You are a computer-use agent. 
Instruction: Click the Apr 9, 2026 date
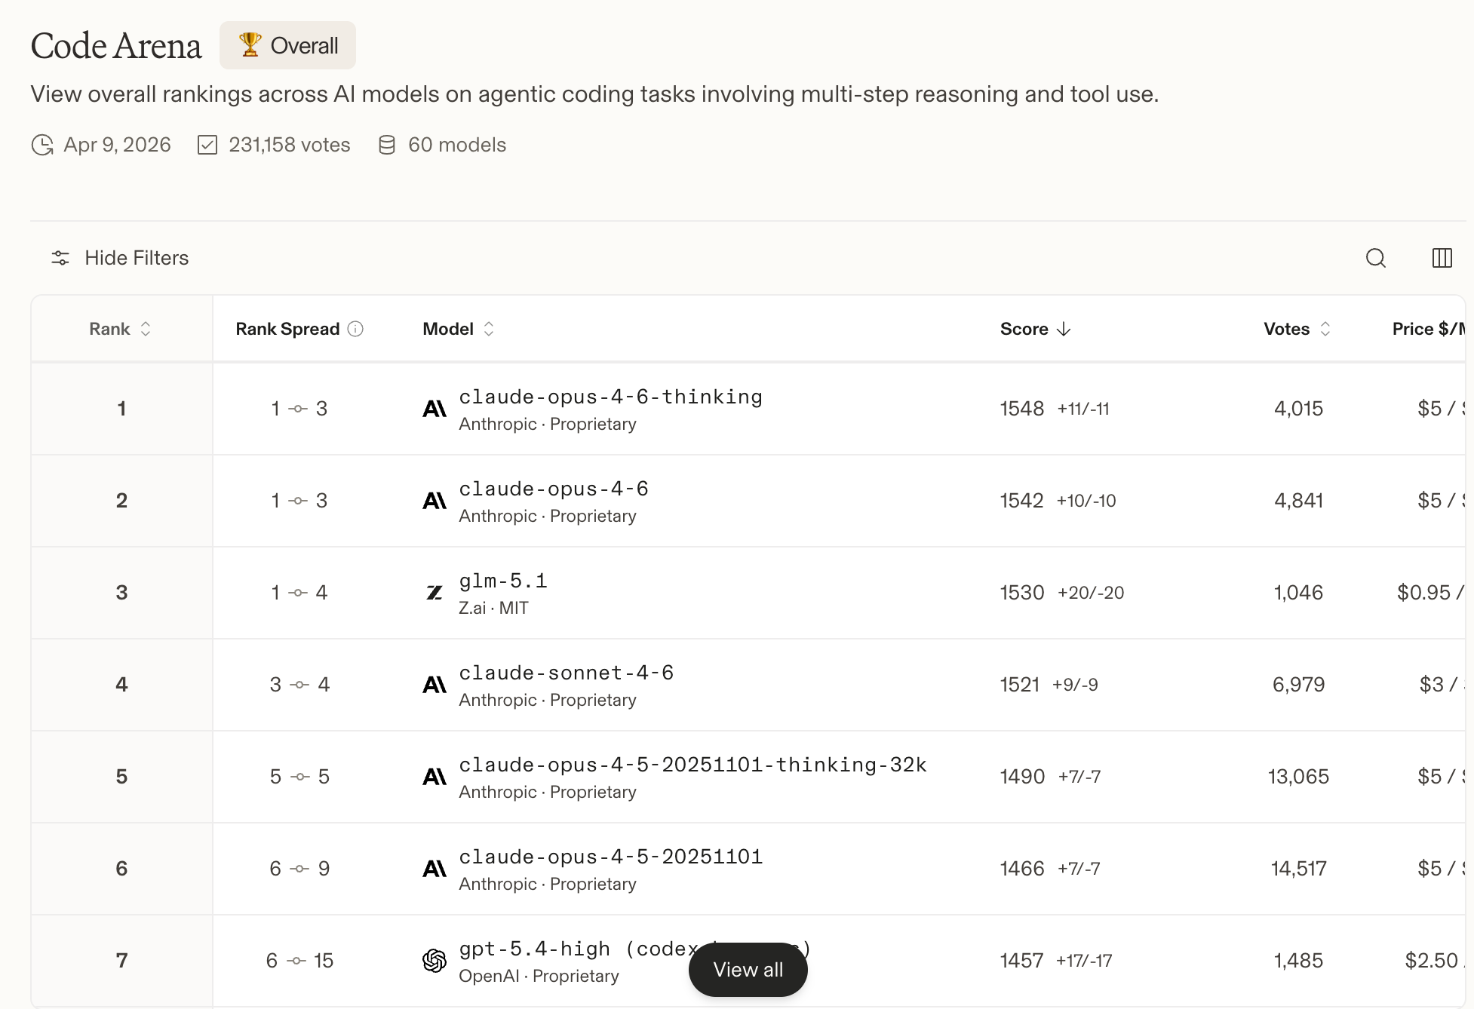[118, 145]
